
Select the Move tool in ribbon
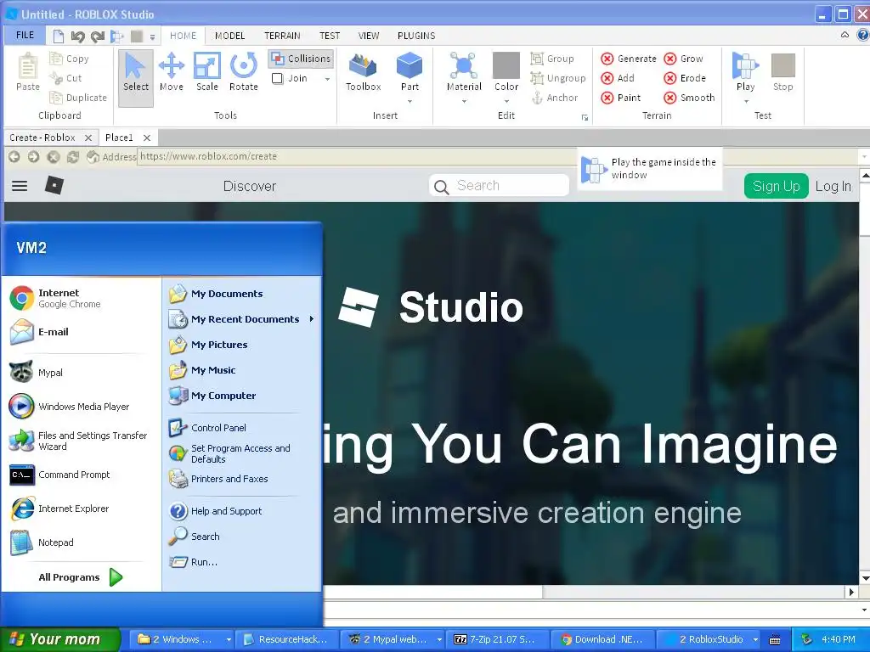coord(172,72)
